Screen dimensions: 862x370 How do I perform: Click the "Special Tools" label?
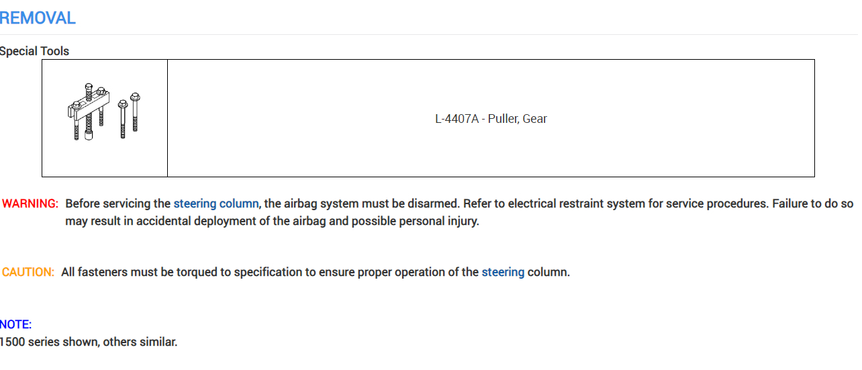35,51
